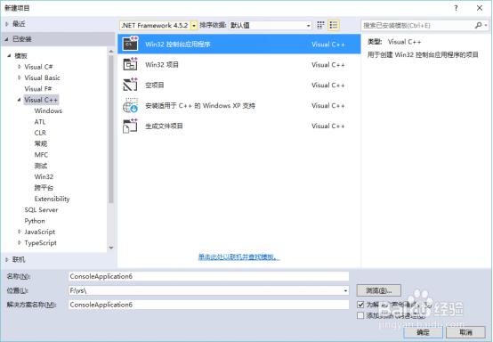
Task: Select Visual F# in the tree
Action: (x=37, y=89)
